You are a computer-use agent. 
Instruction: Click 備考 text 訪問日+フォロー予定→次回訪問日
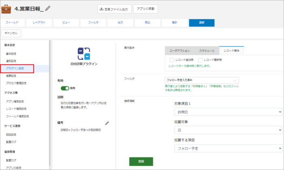point(81,130)
